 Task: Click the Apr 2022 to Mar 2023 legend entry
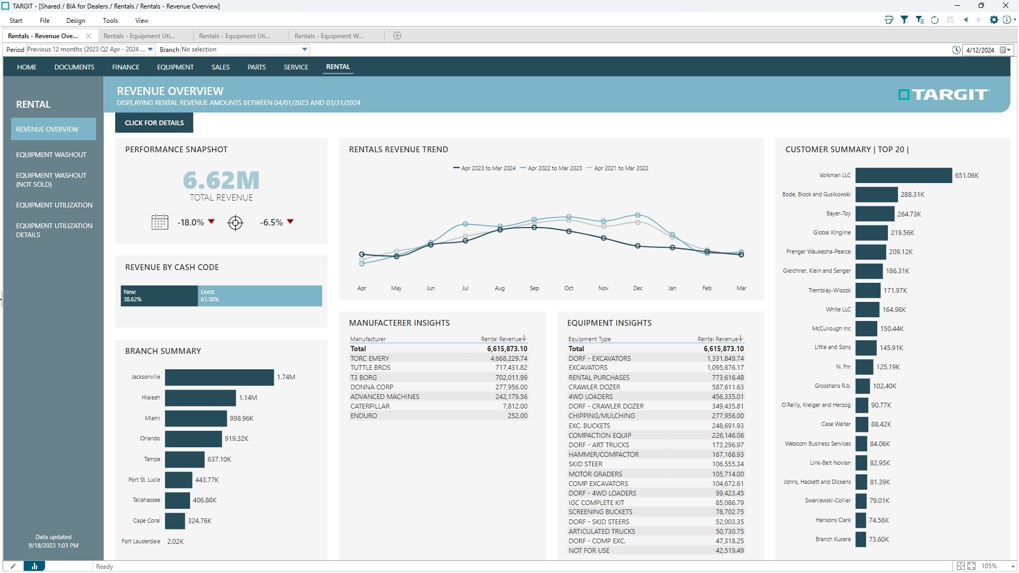click(x=551, y=168)
